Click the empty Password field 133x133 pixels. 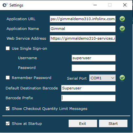tap(93, 68)
